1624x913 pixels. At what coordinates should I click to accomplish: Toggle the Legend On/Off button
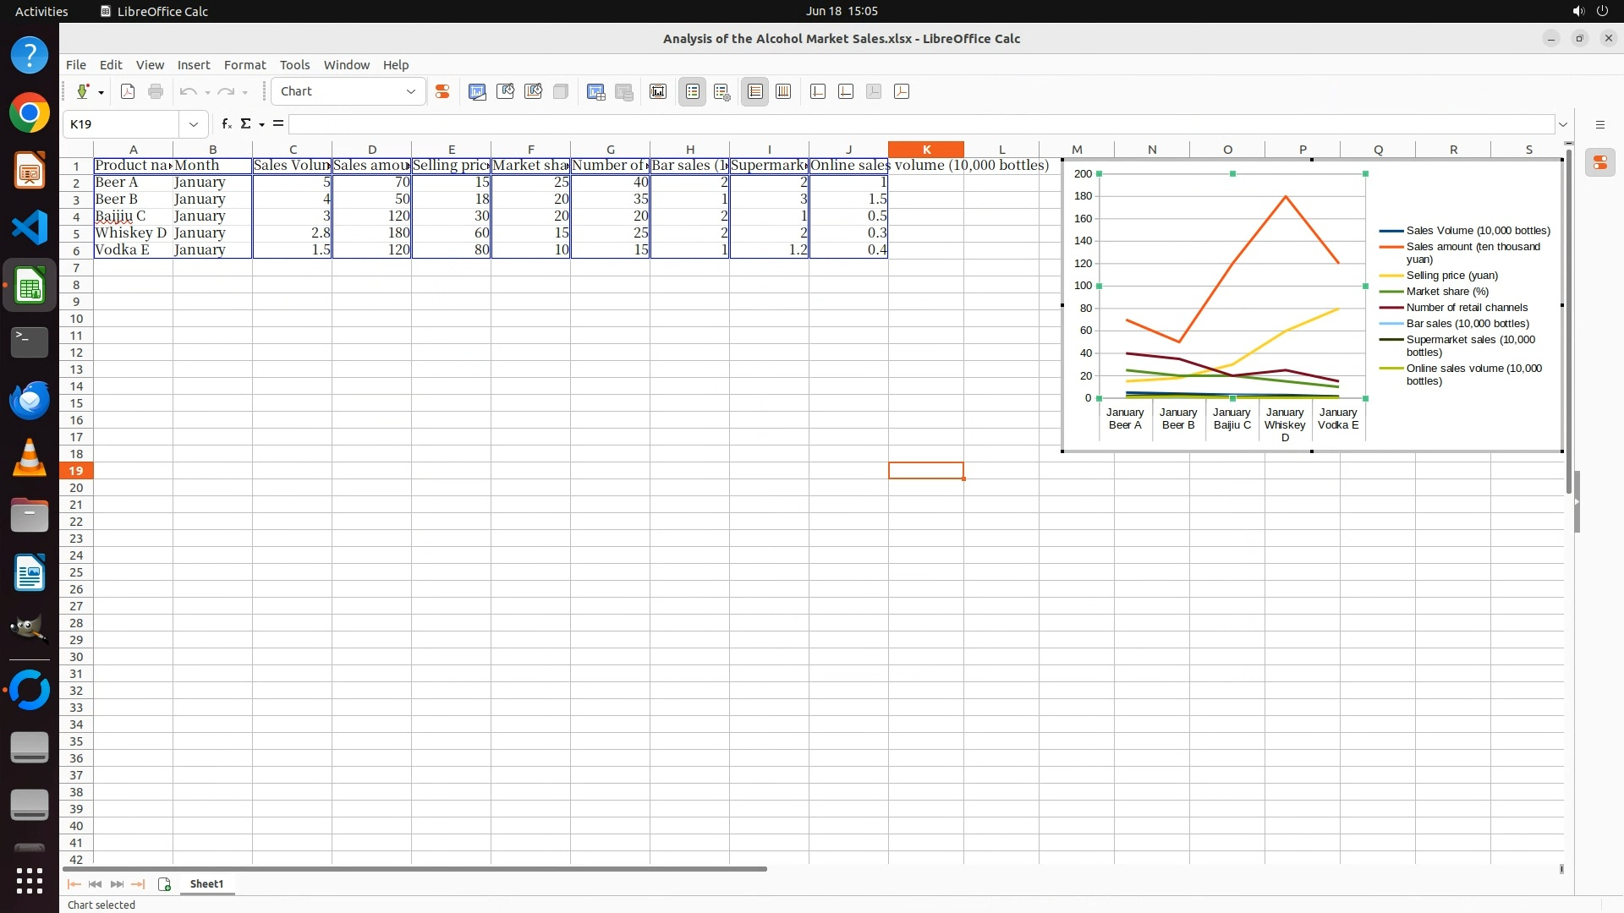(693, 91)
